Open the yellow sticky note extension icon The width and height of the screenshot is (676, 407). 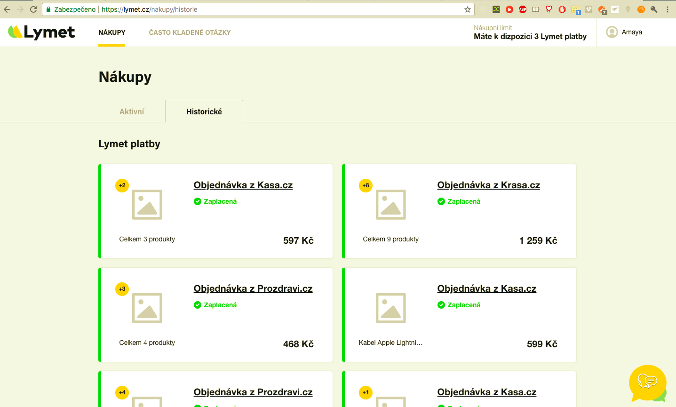click(576, 10)
